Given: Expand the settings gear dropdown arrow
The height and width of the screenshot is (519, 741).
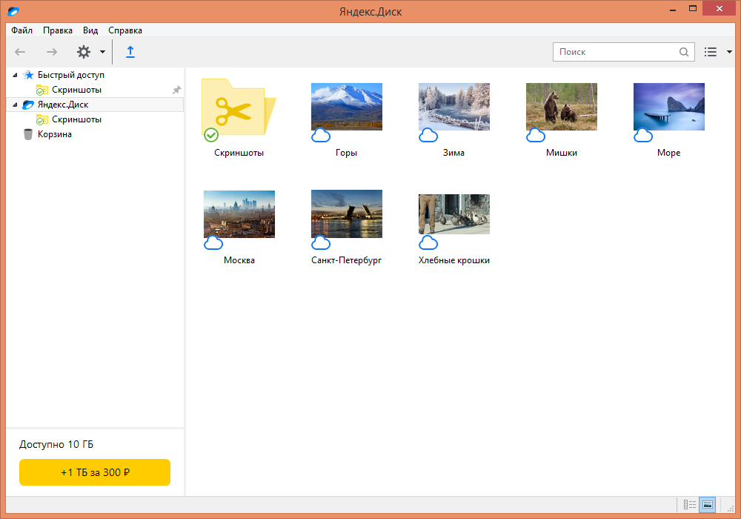Looking at the screenshot, I should (102, 52).
